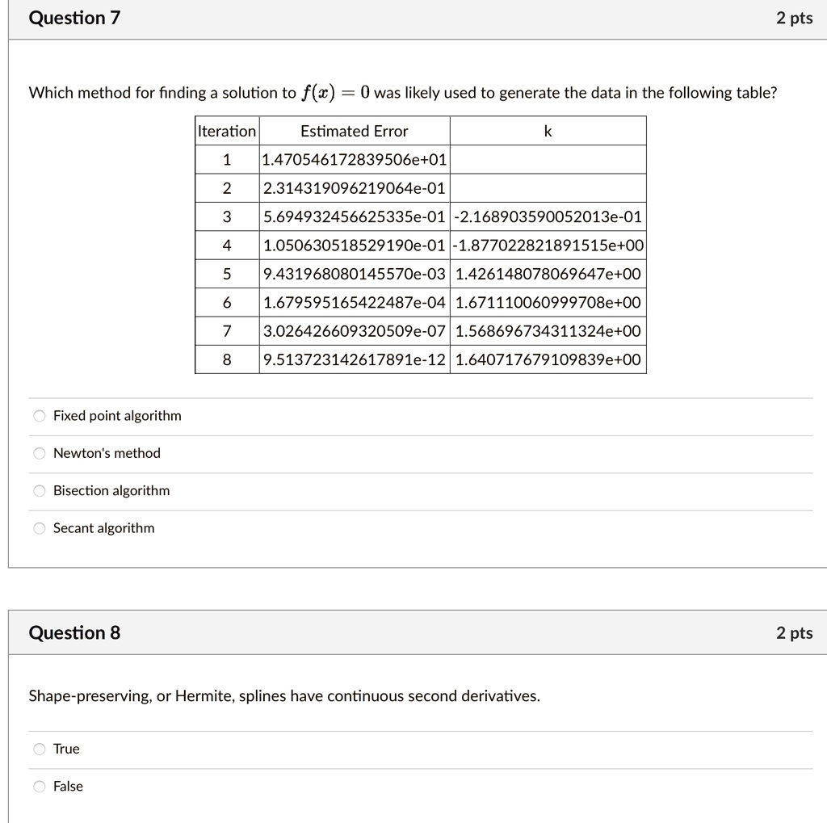Click the 2 pts label for Question 8
The height and width of the screenshot is (823, 827).
(796, 632)
